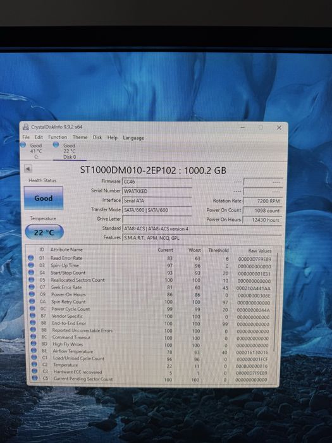332x443 pixels.
Task: Click status orb for Reported Uncorrectable Errors
Action: coord(34,330)
